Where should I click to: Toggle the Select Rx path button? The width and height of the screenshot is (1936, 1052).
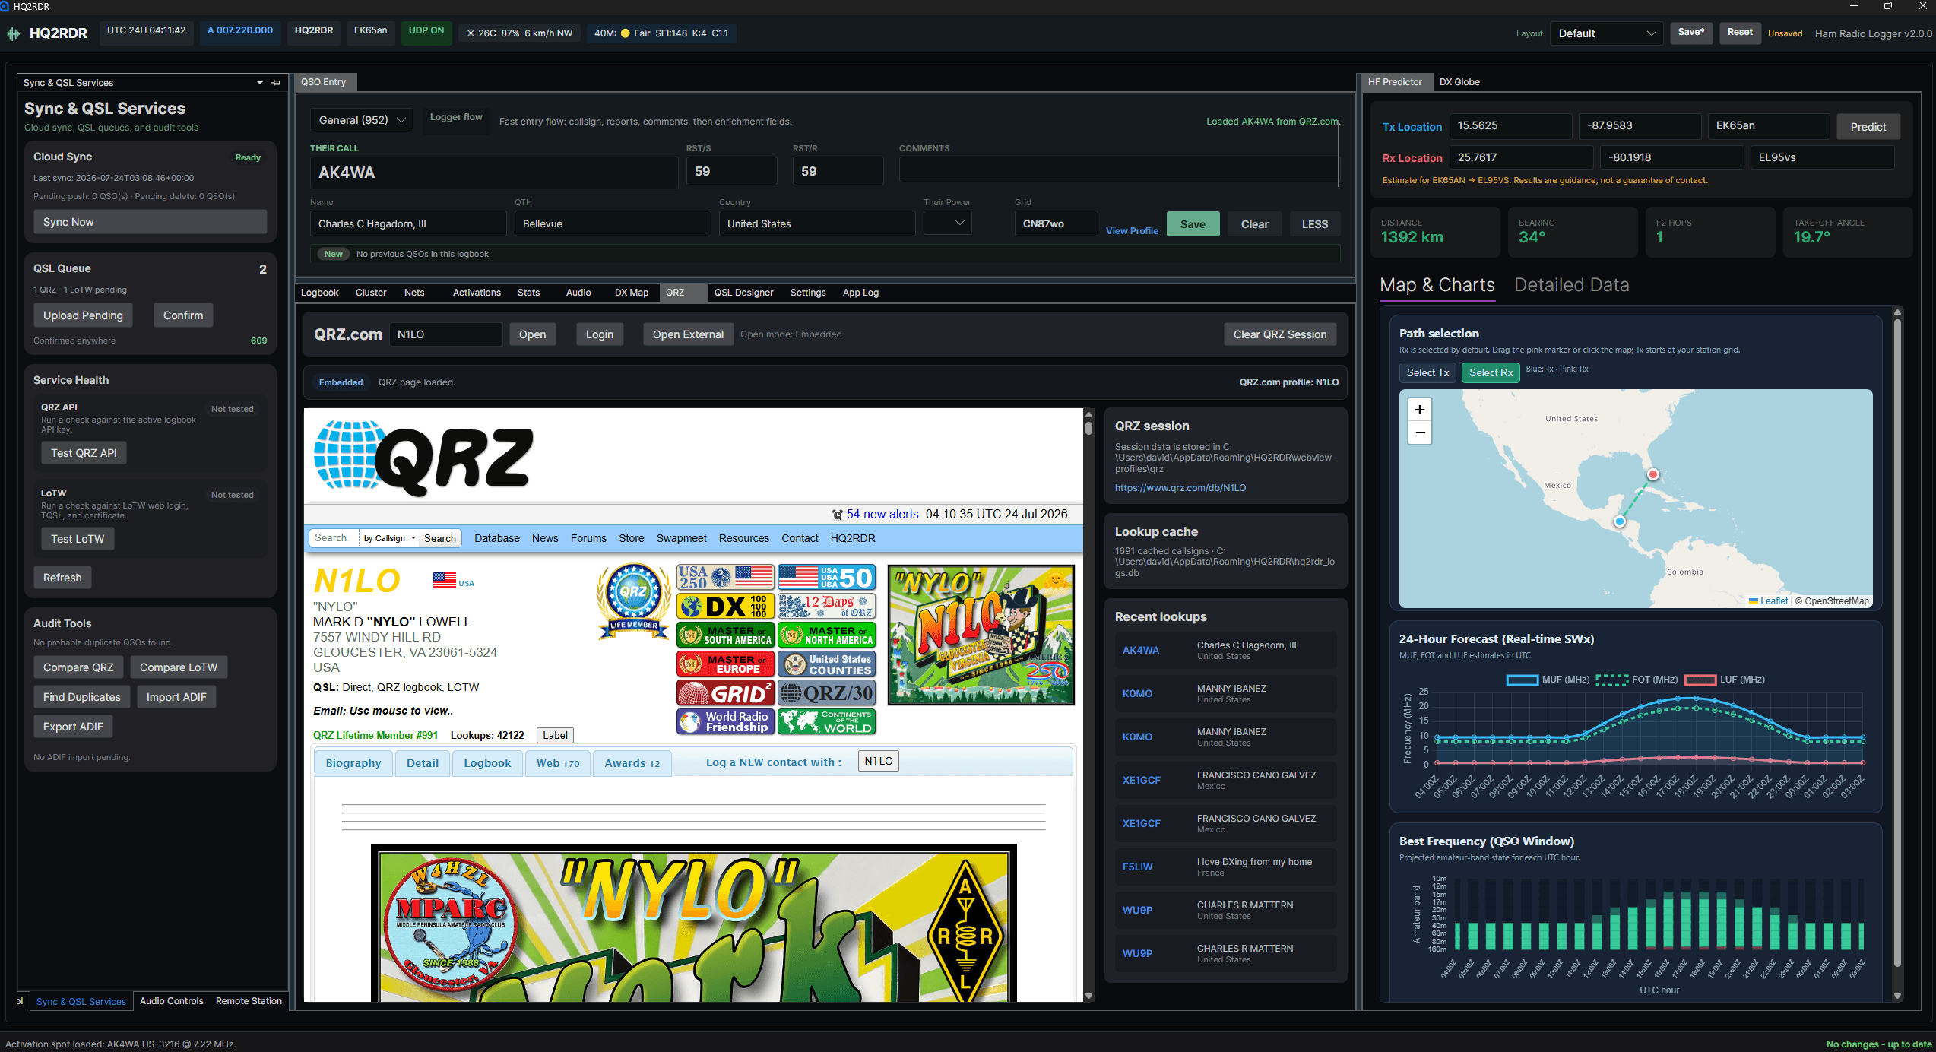[1491, 372]
